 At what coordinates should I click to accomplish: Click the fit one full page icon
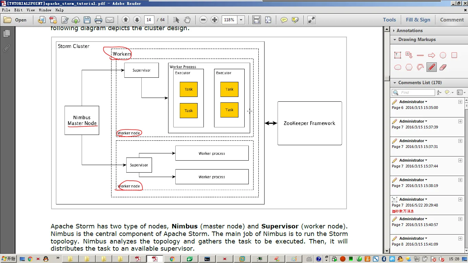pyautogui.click(x=268, y=20)
